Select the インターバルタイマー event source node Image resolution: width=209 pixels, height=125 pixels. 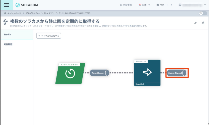(x=70, y=74)
